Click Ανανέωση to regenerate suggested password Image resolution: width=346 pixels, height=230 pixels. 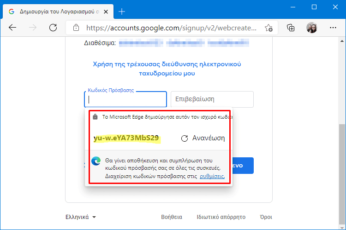tap(209, 138)
